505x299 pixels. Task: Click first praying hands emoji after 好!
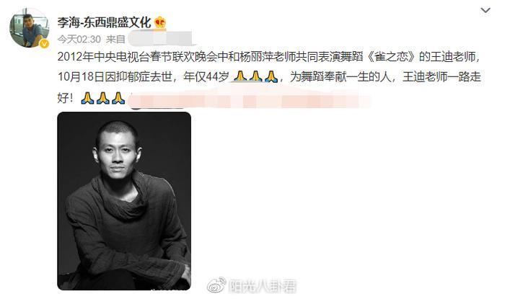(x=87, y=98)
